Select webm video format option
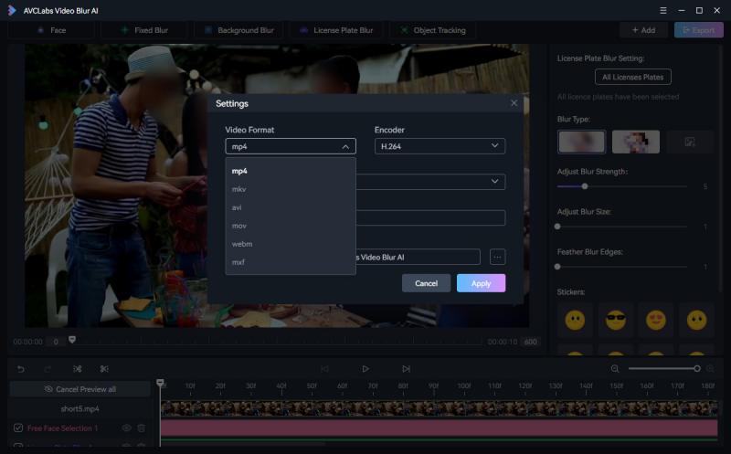 (x=290, y=244)
